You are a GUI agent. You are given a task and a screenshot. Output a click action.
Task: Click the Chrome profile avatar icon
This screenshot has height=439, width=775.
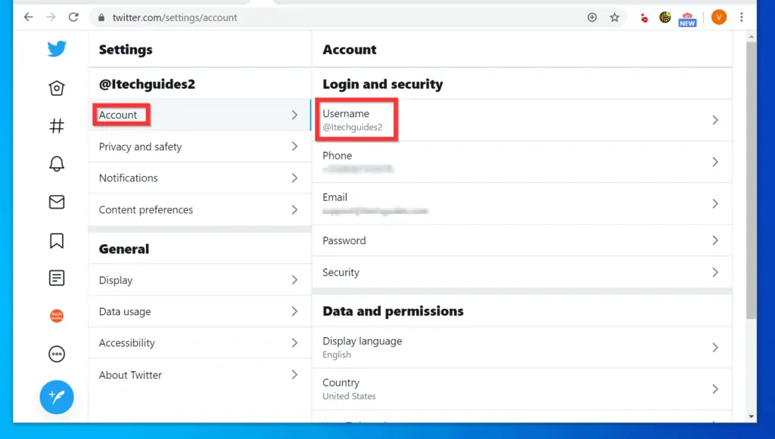[x=718, y=17]
